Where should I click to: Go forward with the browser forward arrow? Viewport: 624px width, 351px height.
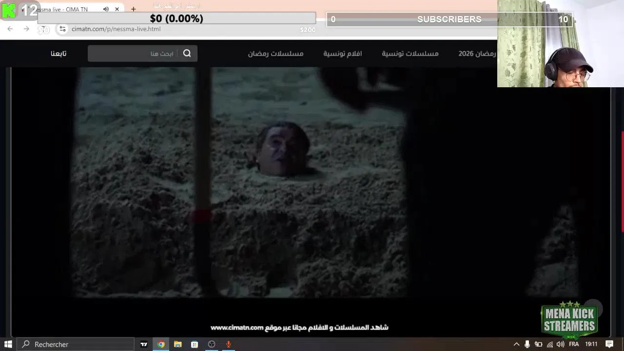[26, 29]
